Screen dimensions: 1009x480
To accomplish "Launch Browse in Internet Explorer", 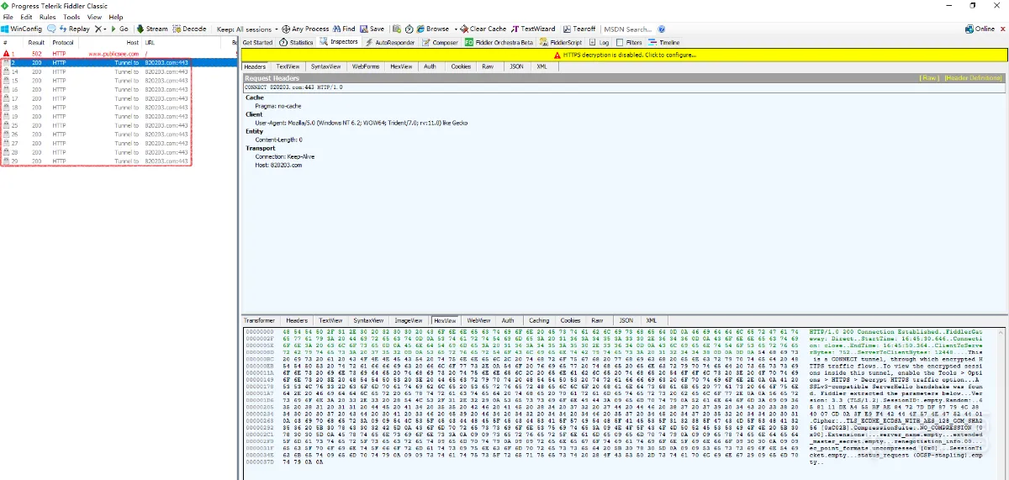I will pos(432,29).
